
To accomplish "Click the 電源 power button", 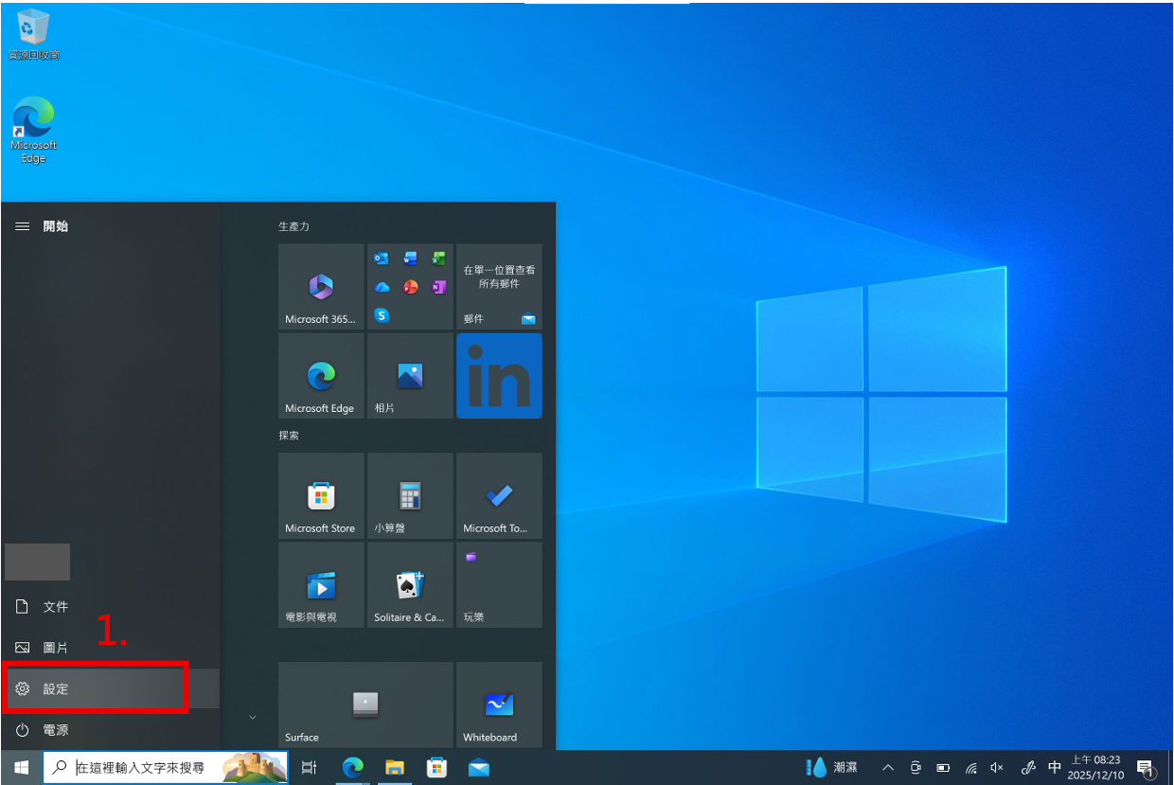I will (55, 730).
